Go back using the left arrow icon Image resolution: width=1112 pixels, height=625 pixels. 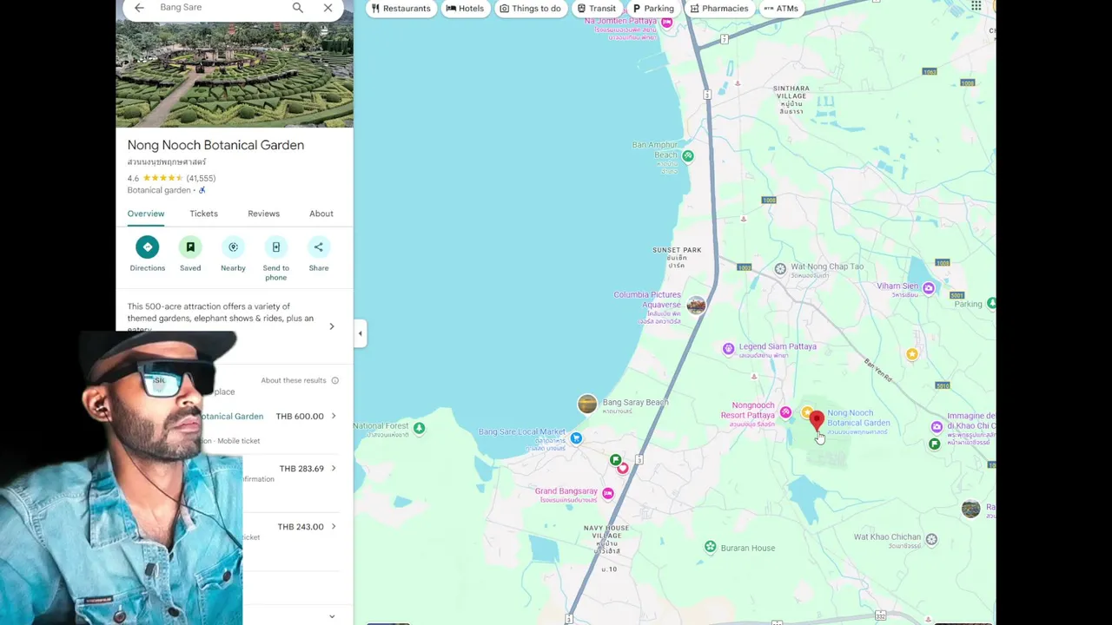pos(139,8)
